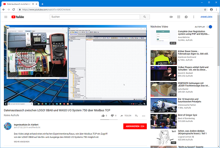
Task: View site security padlock info
Action: pos(20,9)
